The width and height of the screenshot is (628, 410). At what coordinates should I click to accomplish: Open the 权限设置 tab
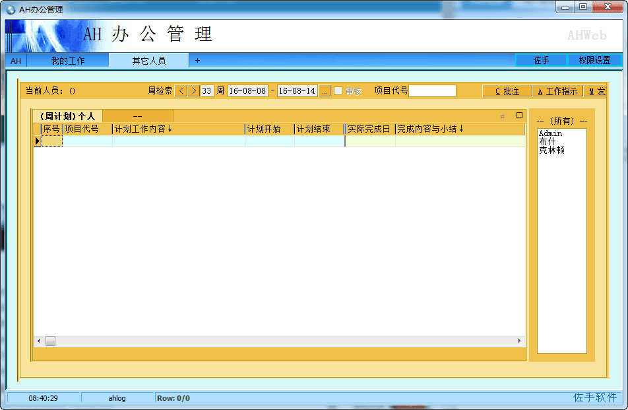596,59
